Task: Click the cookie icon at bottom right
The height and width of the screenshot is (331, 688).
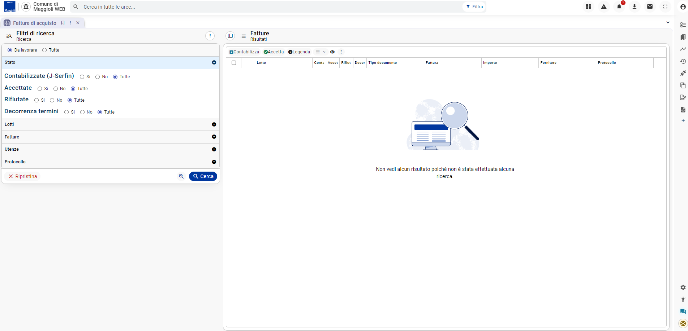Action: 683,323
